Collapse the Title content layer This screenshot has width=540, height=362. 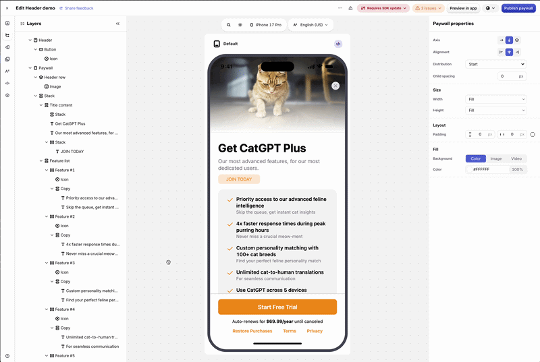tap(41, 105)
